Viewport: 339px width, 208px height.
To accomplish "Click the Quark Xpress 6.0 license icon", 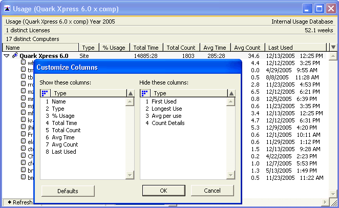I will pos(15,55).
